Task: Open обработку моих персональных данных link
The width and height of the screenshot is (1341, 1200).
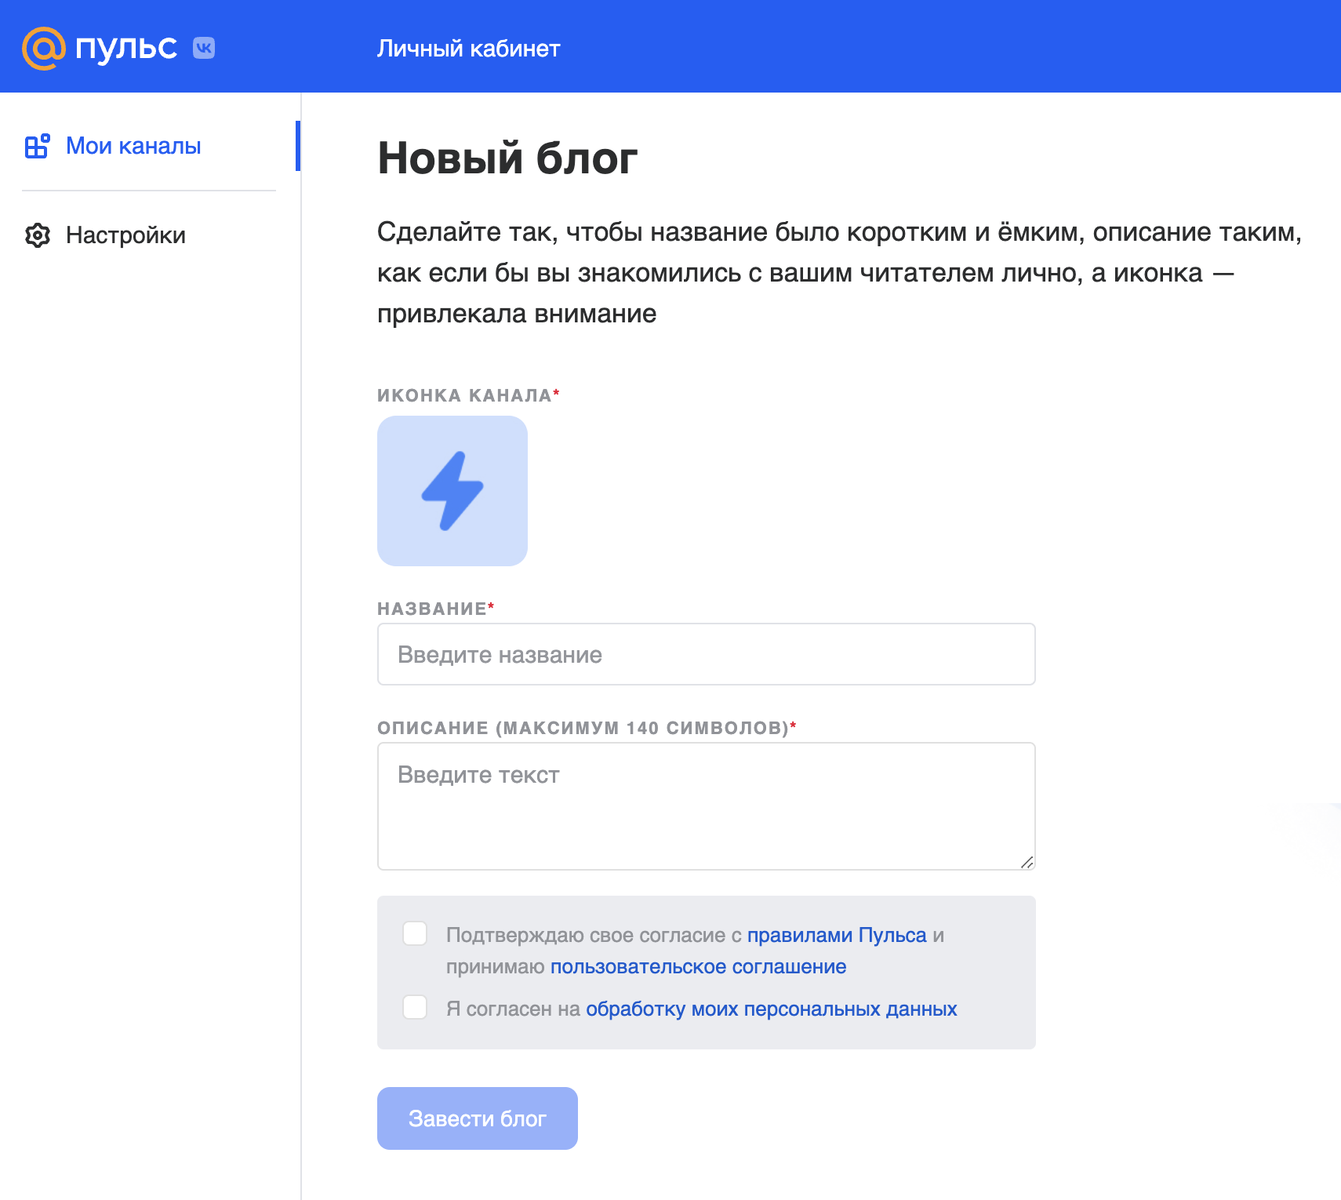Action: click(772, 1009)
